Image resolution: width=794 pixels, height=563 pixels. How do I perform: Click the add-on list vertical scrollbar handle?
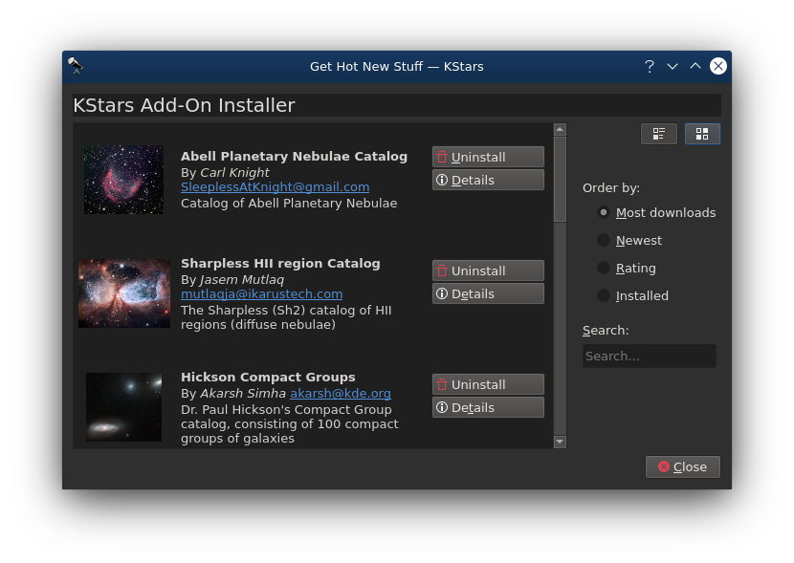560,179
